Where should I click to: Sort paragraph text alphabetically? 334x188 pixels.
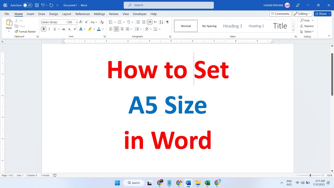click(161, 22)
